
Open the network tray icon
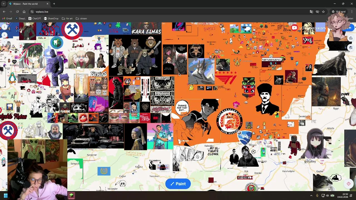(323, 196)
